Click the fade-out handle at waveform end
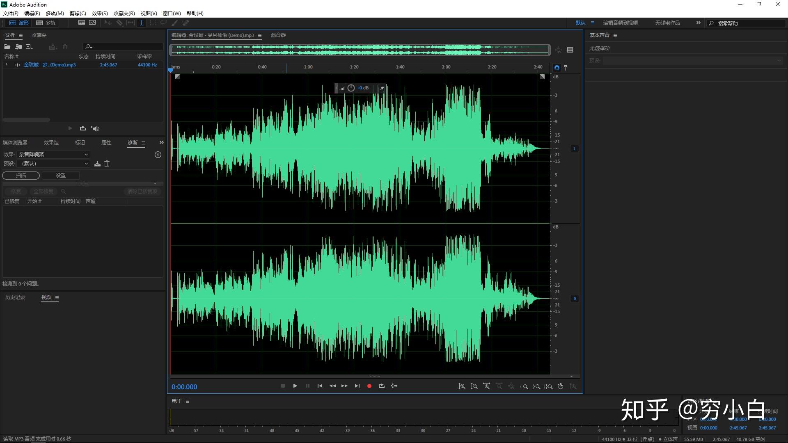 pyautogui.click(x=542, y=77)
